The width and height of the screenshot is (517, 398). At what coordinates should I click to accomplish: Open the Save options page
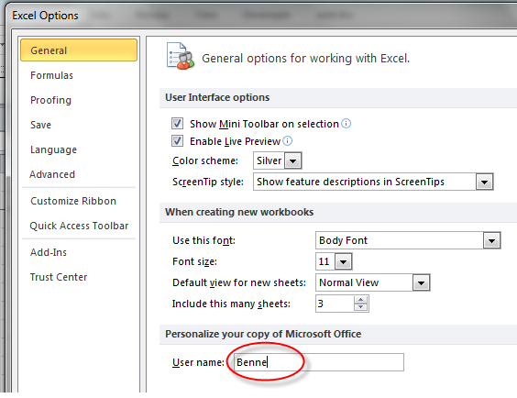tap(41, 125)
